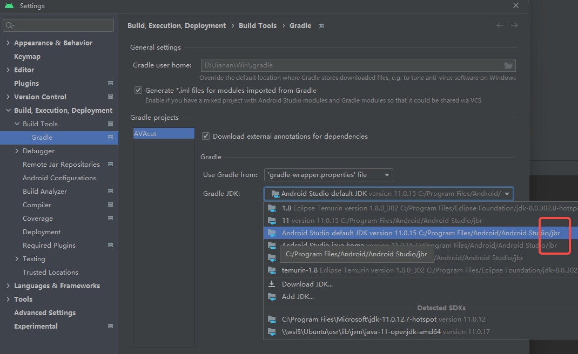Image resolution: width=578 pixels, height=354 pixels.
Task: Select 1.8 Eclipse Temurin JDK option
Action: (x=421, y=208)
